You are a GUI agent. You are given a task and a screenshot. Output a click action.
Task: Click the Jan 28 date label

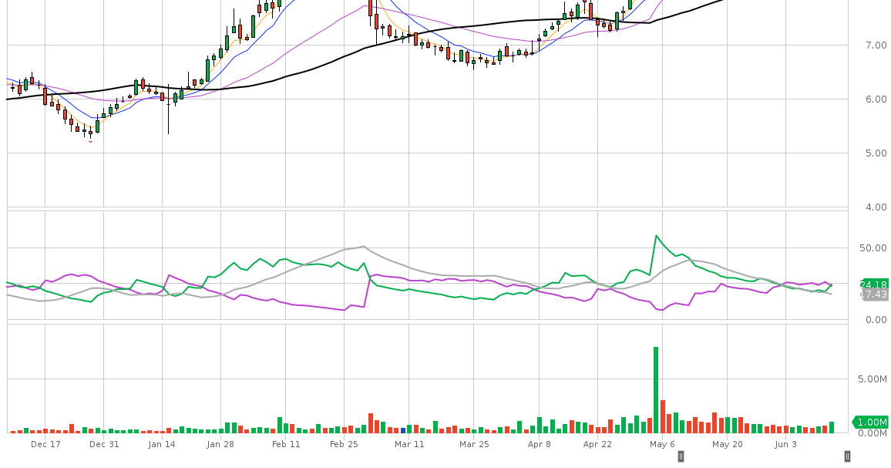(220, 444)
